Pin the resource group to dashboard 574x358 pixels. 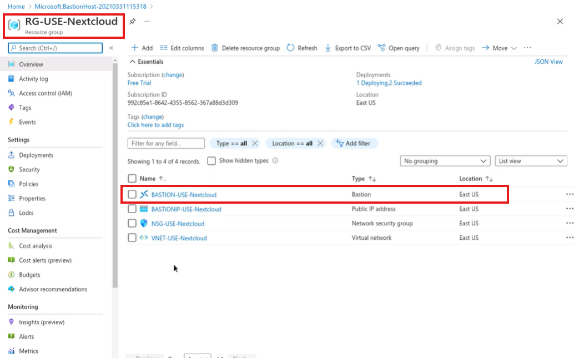click(x=133, y=22)
